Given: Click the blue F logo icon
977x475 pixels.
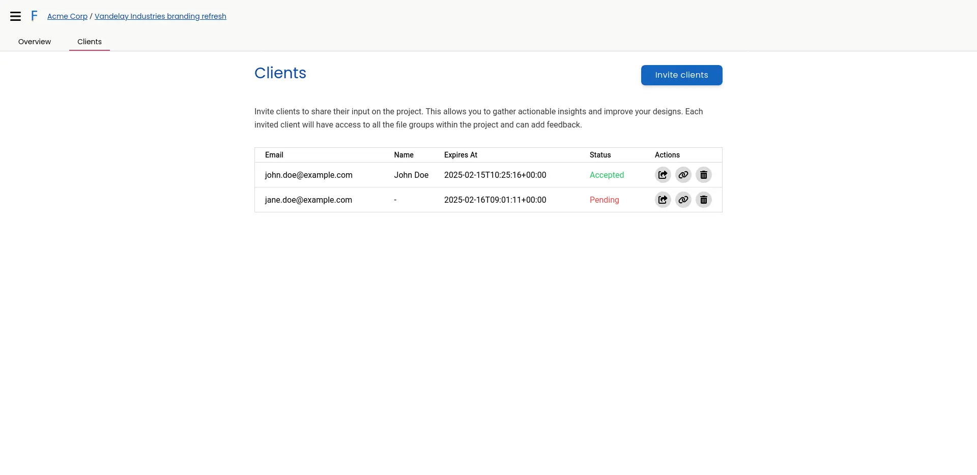Looking at the screenshot, I should tap(34, 16).
